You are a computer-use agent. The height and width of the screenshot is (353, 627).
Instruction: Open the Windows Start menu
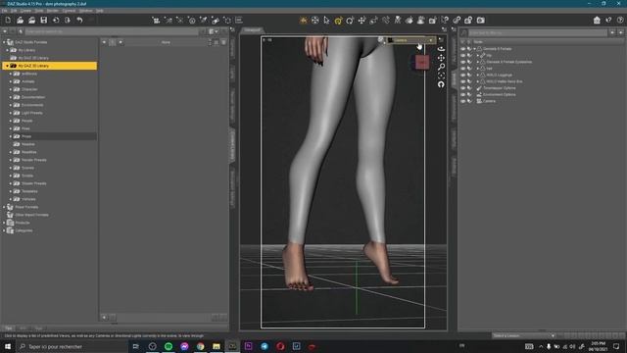8,346
